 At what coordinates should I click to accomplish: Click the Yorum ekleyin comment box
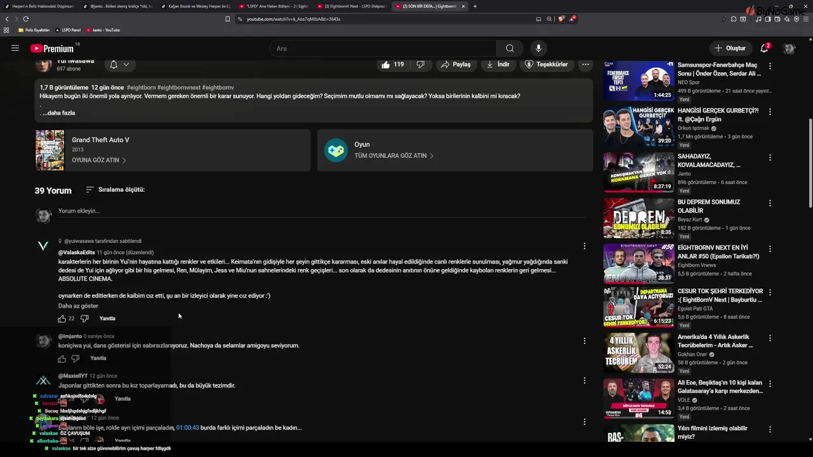click(322, 211)
